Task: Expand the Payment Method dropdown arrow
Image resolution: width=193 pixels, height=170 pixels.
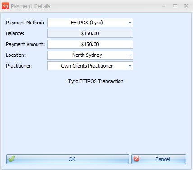Action: point(130,23)
